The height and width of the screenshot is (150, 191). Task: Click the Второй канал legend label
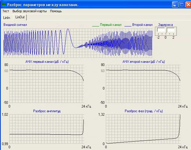(142, 25)
